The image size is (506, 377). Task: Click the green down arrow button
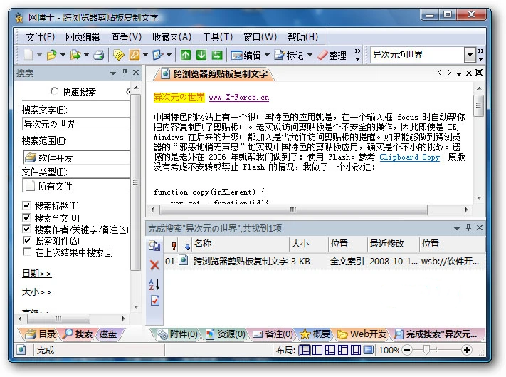(x=201, y=55)
